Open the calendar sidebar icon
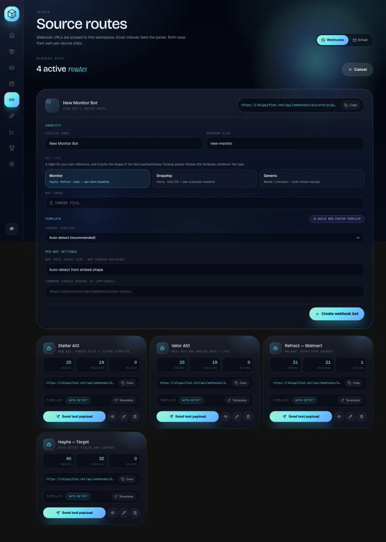This screenshot has width=386, height=542. point(12,84)
